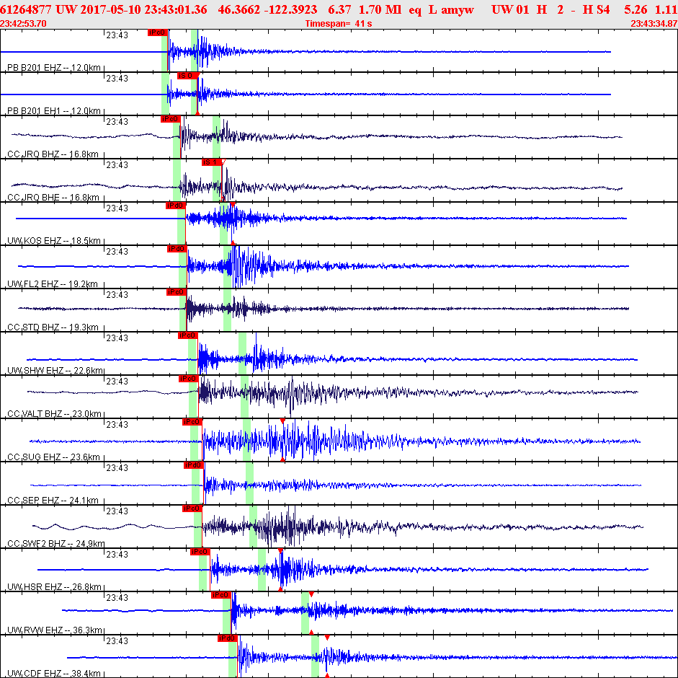
Task: Click the CC SWF2 BHZ -- 24.9km label
Action: coord(55,544)
